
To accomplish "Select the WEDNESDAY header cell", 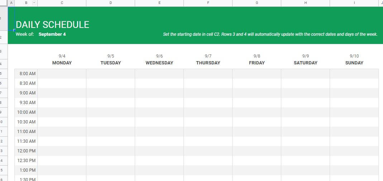I will point(159,63).
